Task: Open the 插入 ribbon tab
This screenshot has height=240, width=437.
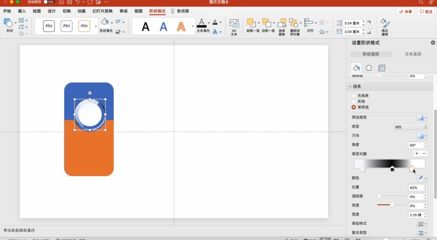Action: [x=22, y=11]
